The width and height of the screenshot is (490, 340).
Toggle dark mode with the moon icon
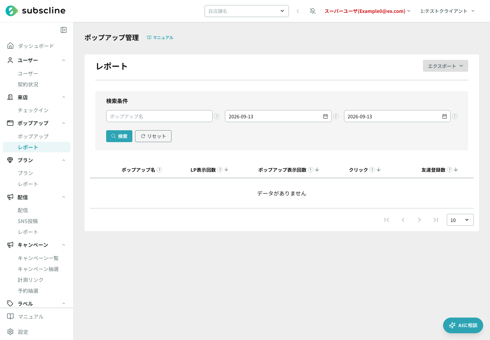coord(298,11)
